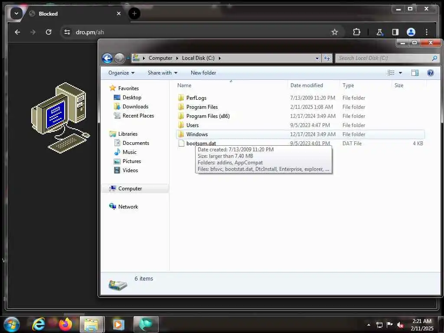444x333 pixels.
Task: Open Libraries in navigation pane
Action: point(128,134)
